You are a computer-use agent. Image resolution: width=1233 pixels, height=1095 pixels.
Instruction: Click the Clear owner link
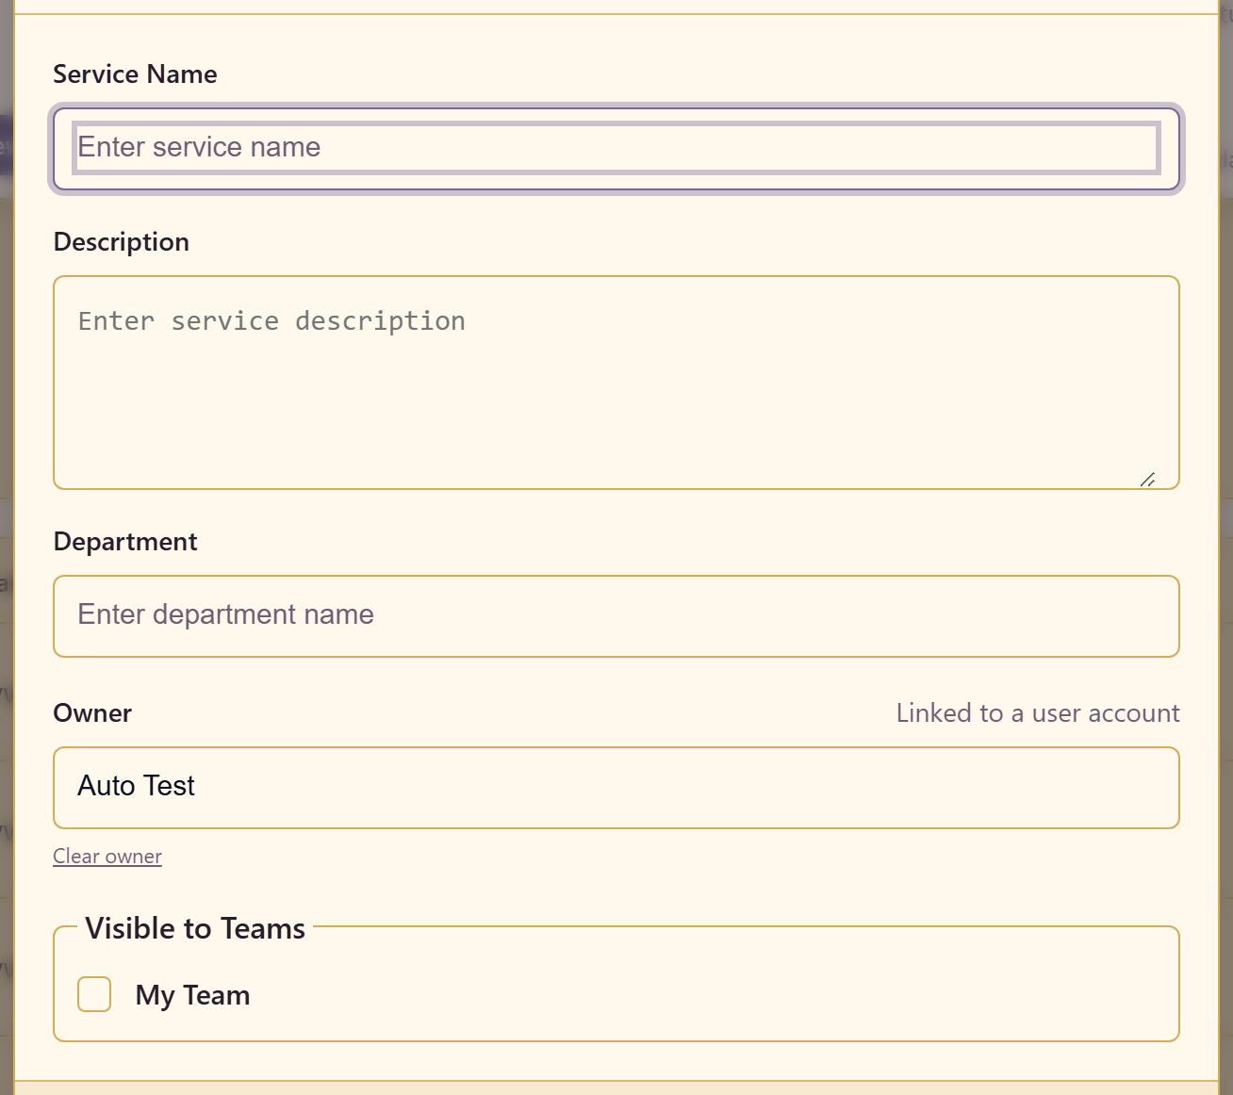coord(107,857)
